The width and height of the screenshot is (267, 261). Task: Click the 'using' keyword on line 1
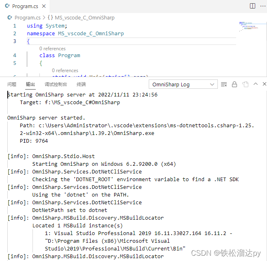click(x=35, y=26)
